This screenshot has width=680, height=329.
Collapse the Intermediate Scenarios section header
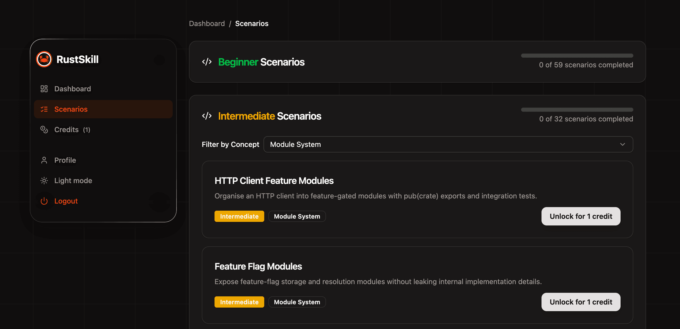click(x=270, y=116)
